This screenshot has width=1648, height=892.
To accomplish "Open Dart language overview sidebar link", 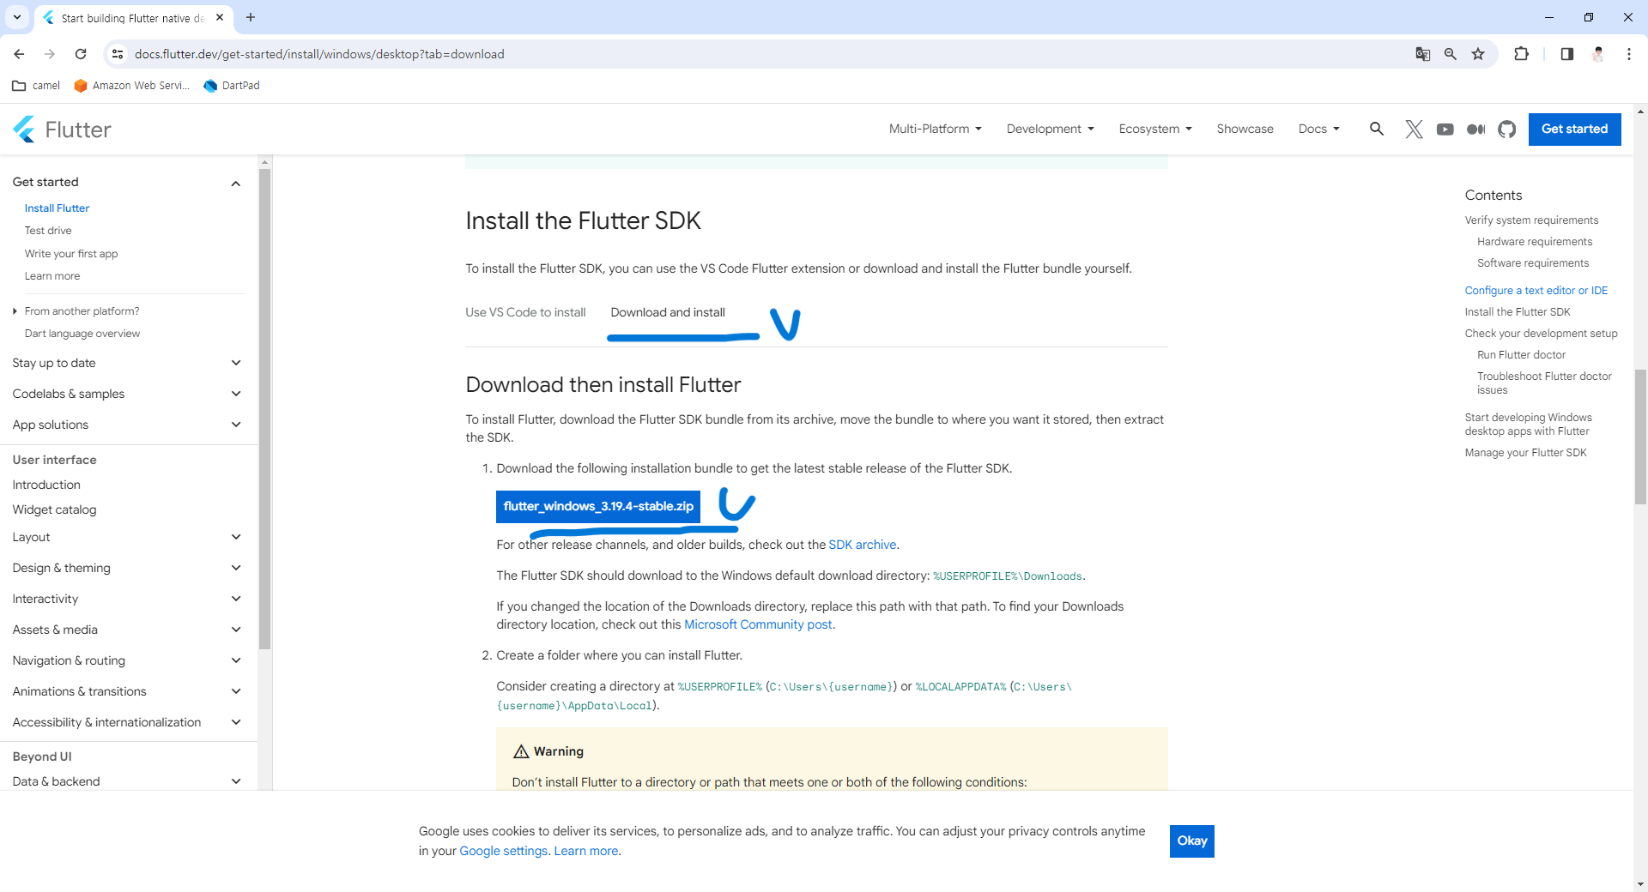I will click(x=82, y=334).
